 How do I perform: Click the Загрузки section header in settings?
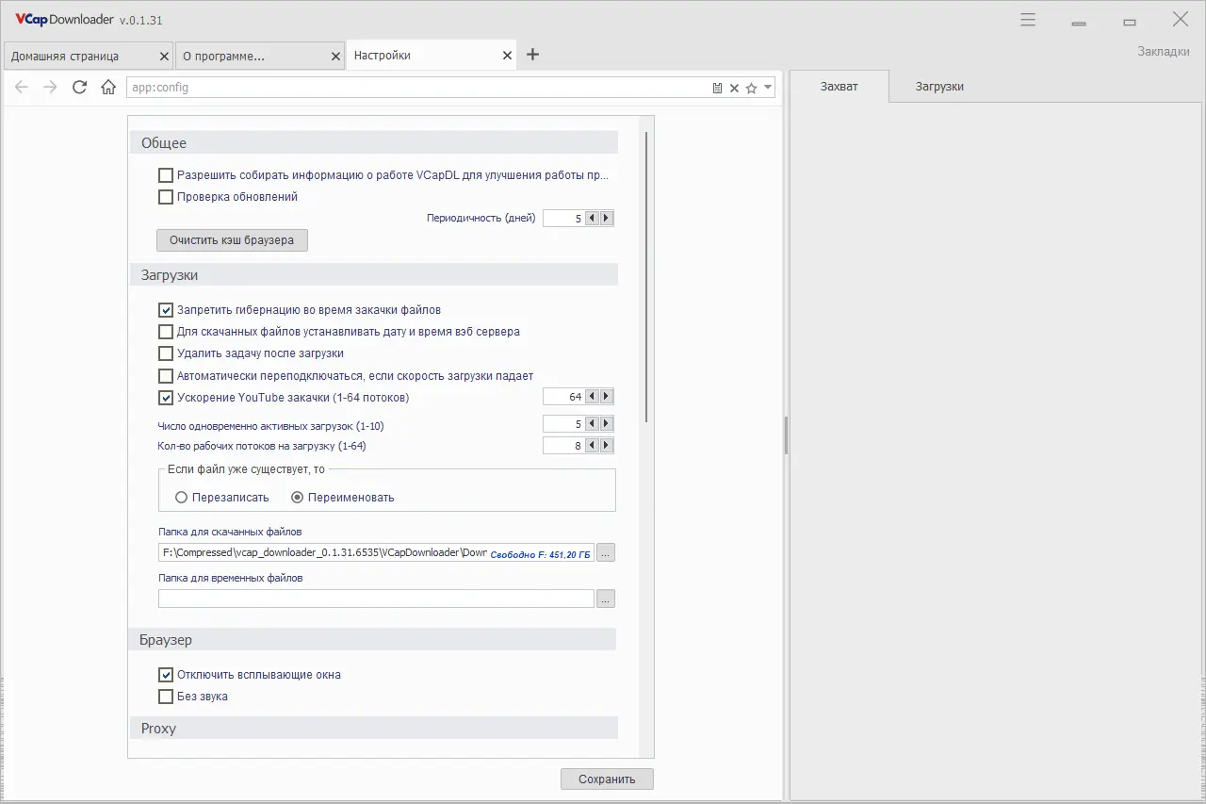click(373, 275)
